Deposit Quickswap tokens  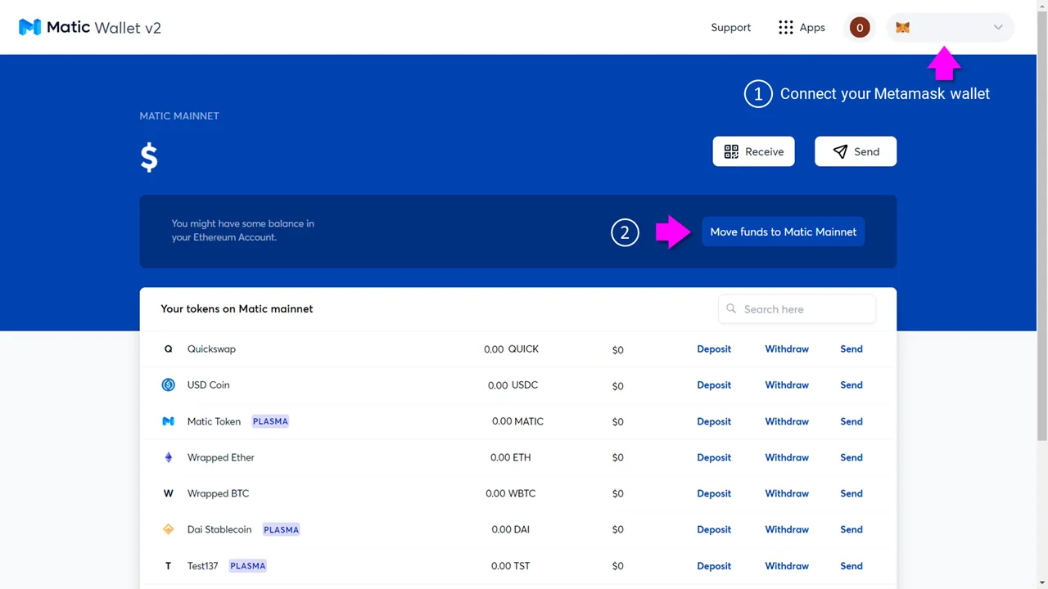click(x=714, y=349)
